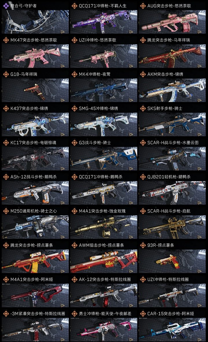Select the KC17突击步枪-电锯惊魂 weapon image

[x=35, y=159]
